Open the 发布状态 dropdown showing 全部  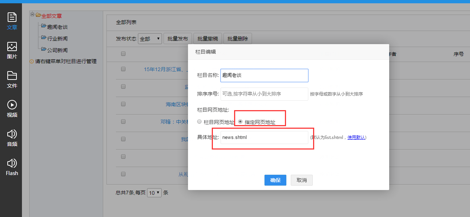(x=150, y=39)
